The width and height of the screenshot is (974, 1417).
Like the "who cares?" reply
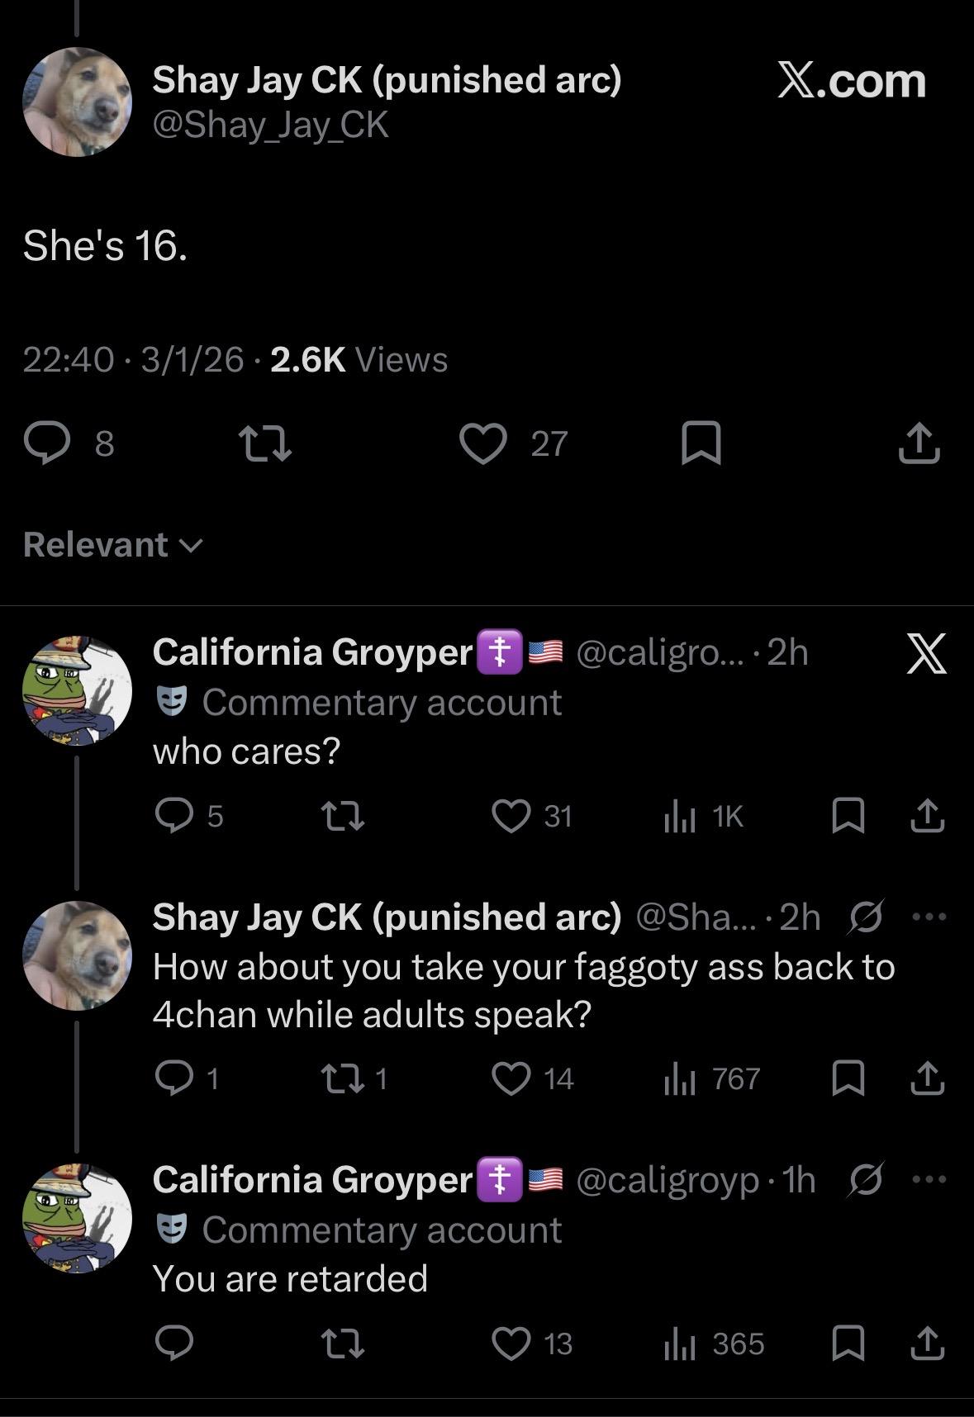click(511, 816)
